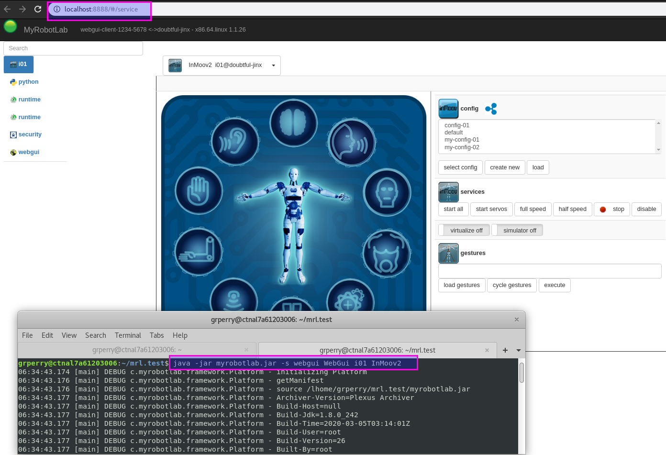Click the start servos button
Image resolution: width=666 pixels, height=455 pixels.
point(491,209)
